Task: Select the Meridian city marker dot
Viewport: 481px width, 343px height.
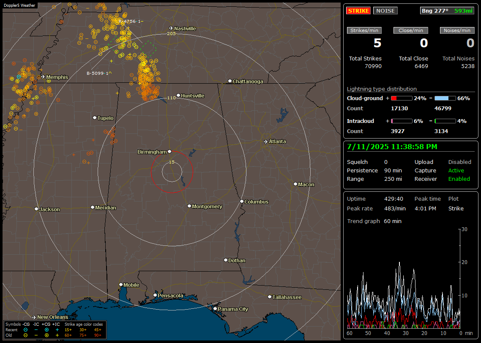Action: pyautogui.click(x=93, y=207)
